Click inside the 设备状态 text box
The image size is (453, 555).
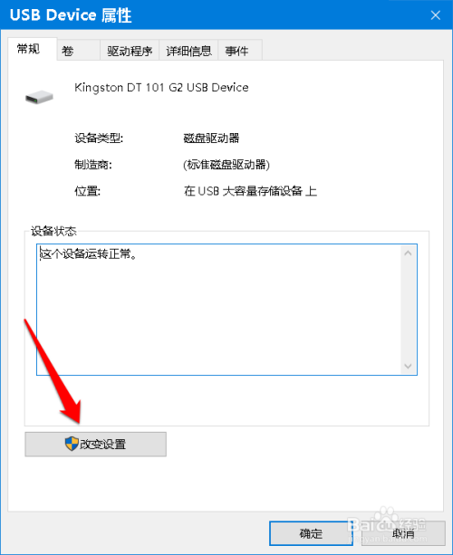point(219,310)
